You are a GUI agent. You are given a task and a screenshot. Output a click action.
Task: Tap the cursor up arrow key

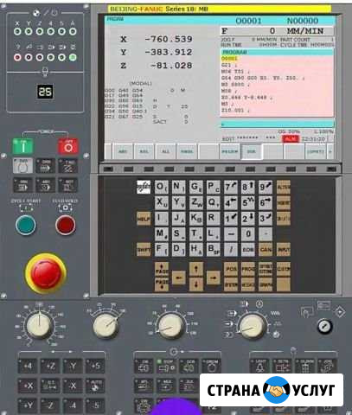pyautogui.click(x=196, y=269)
